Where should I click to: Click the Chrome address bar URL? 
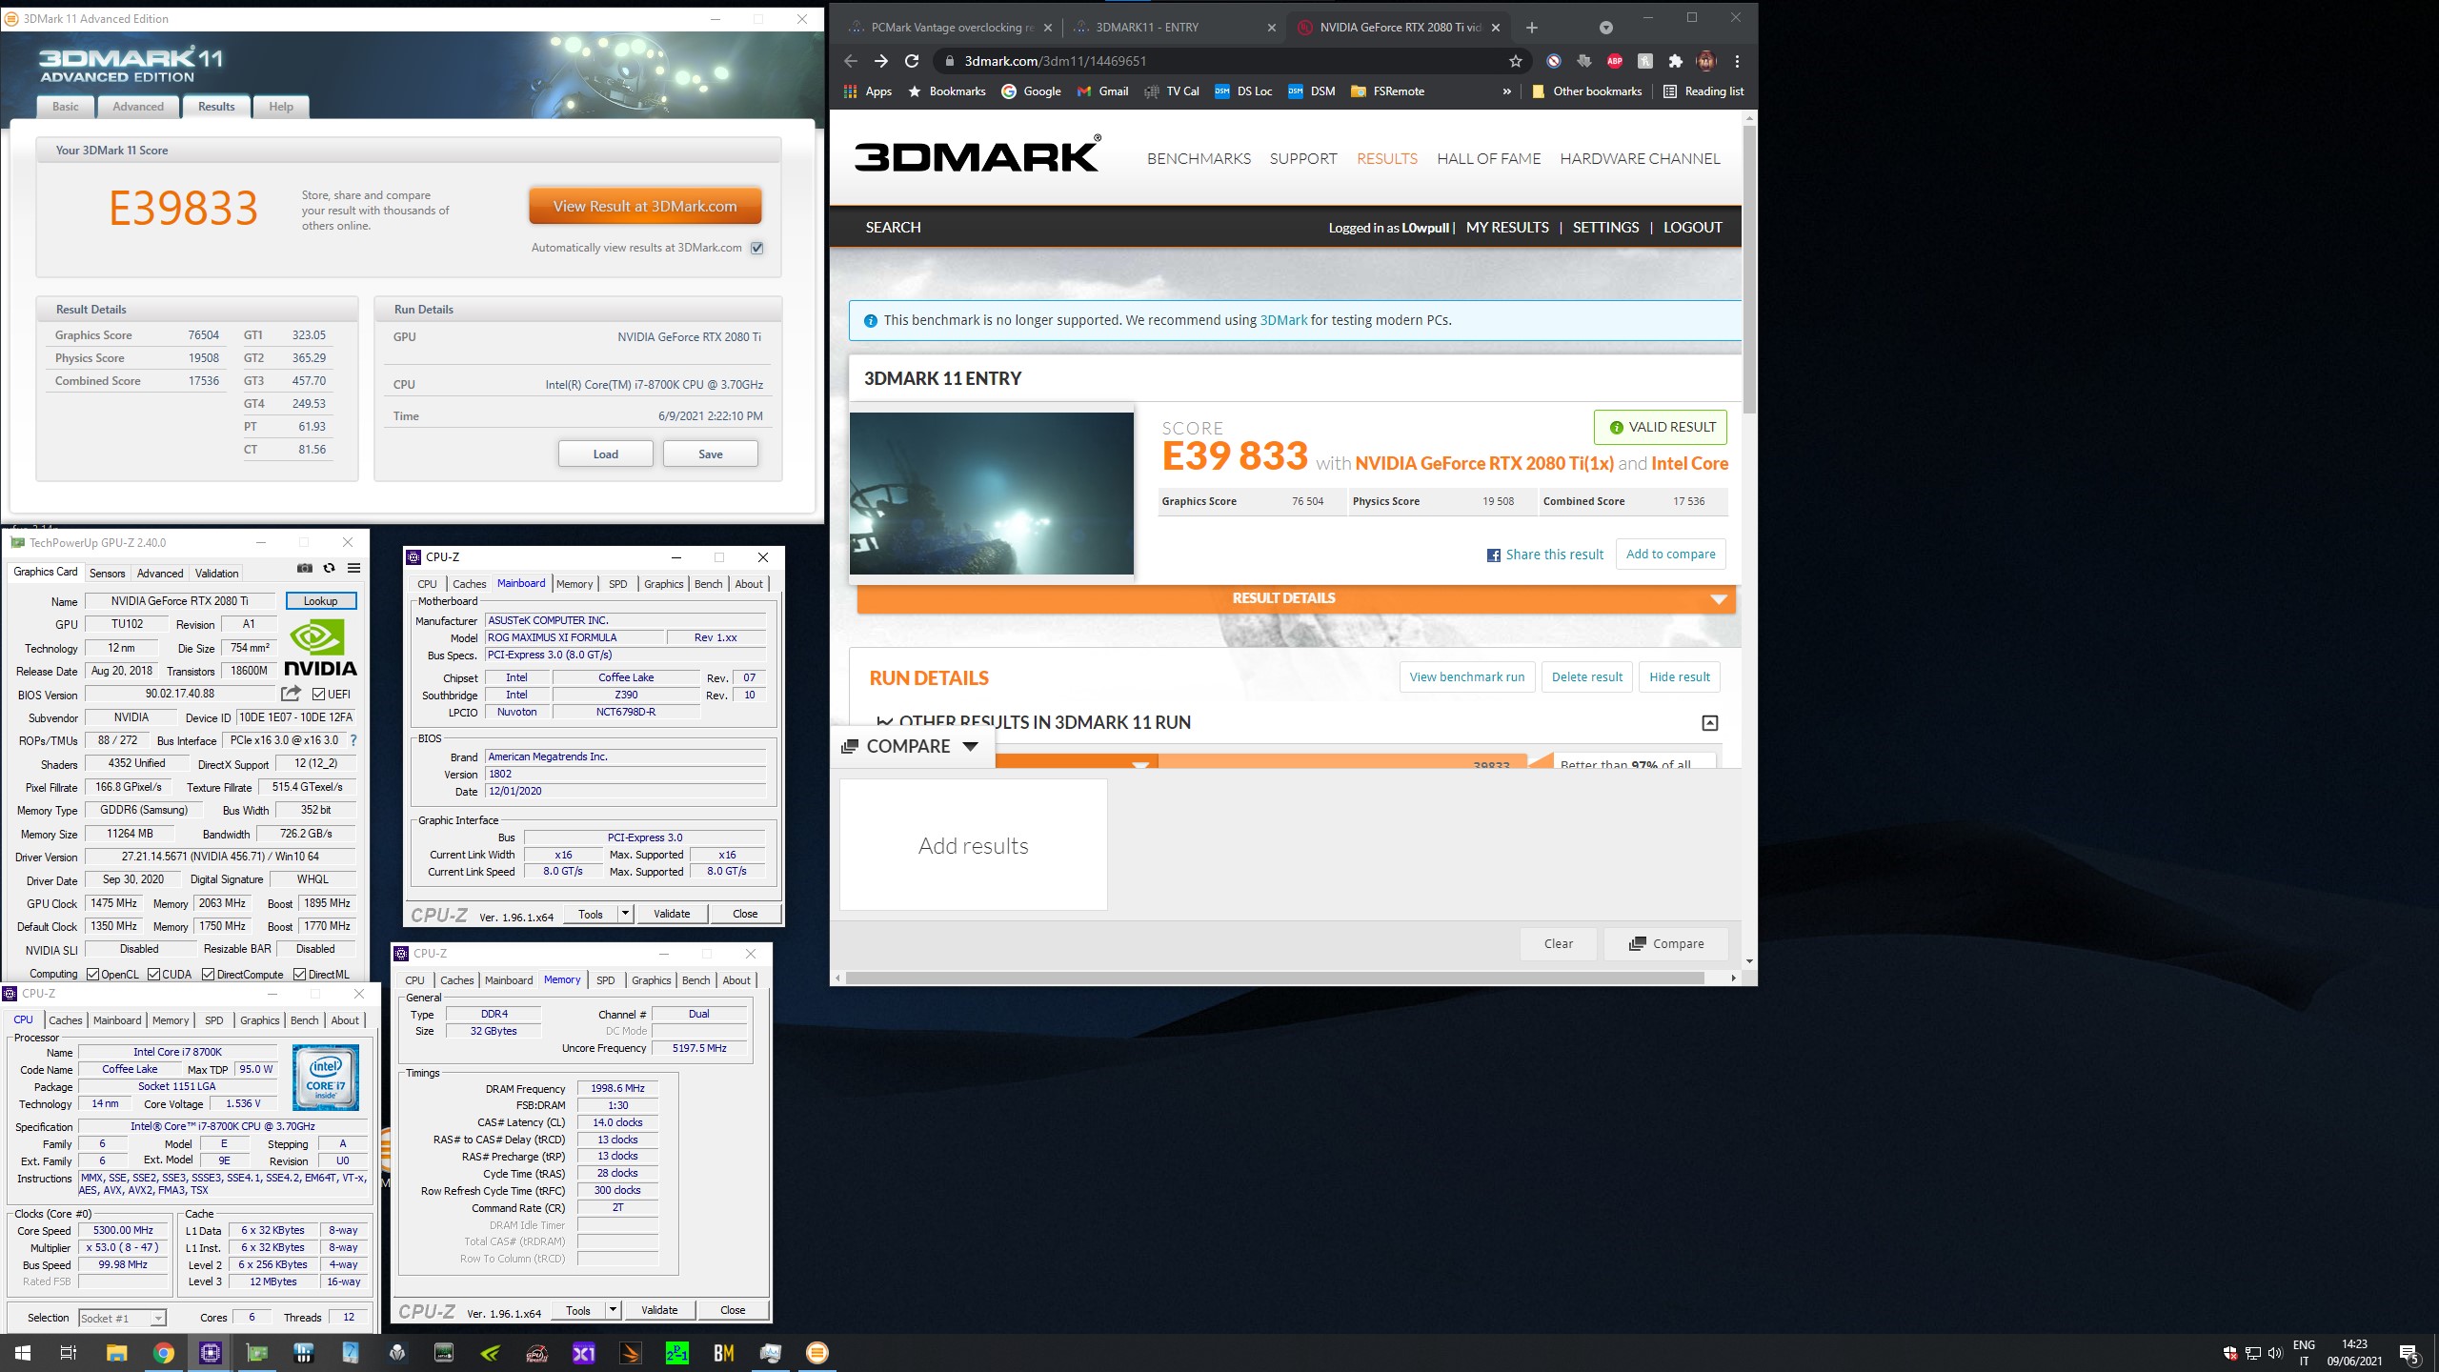1056,61
